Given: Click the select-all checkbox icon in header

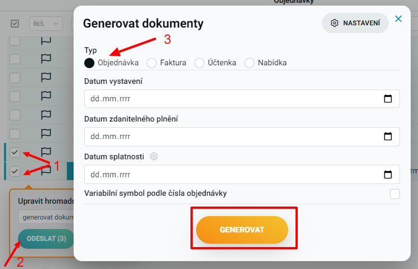Looking at the screenshot, I should pyautogui.click(x=15, y=24).
